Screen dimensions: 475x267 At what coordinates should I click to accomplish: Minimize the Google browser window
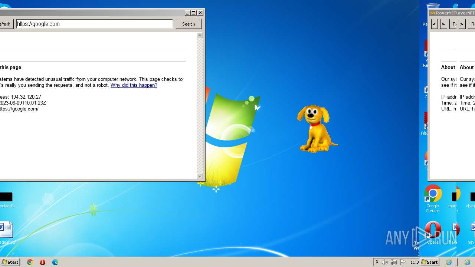click(187, 13)
